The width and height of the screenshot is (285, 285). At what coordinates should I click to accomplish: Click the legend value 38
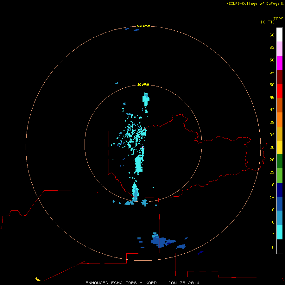point(272,122)
